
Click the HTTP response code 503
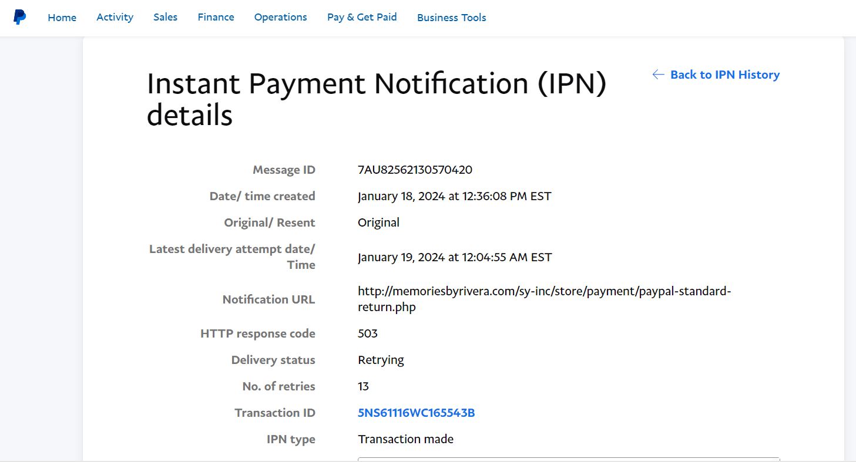(368, 333)
